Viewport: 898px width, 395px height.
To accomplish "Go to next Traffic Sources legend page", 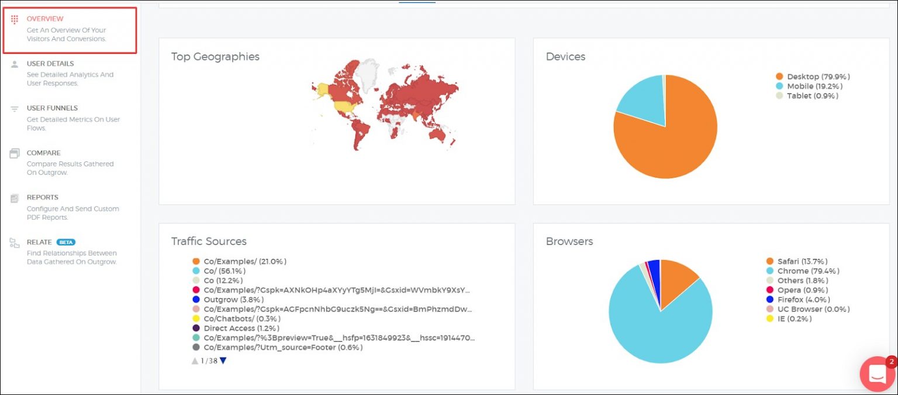I will pyautogui.click(x=223, y=361).
